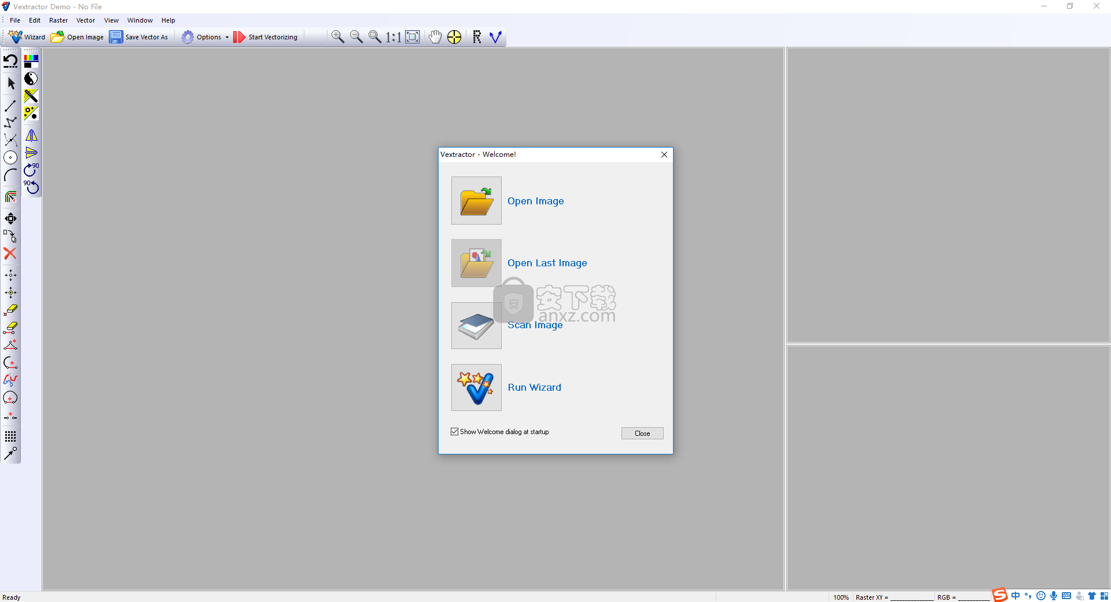Click the microphone icon in system tray
This screenshot has width=1111, height=602.
[1054, 596]
